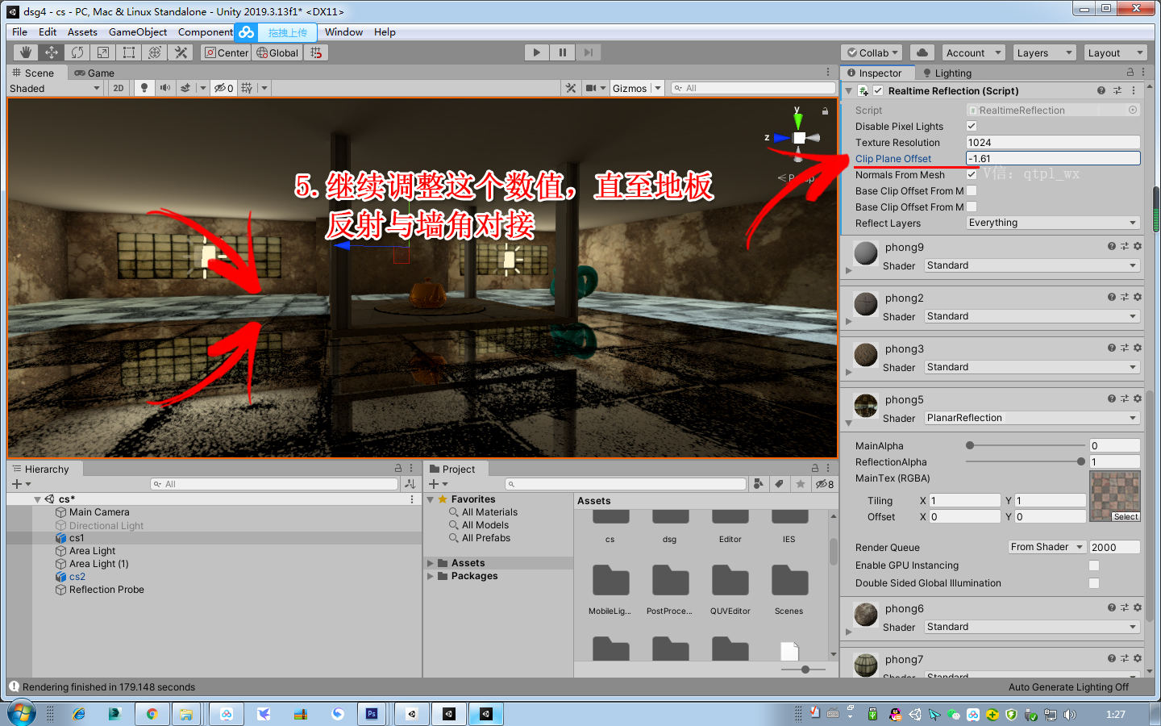Uncheck Normals From Mesh
Viewport: 1161px width, 726px height.
[972, 174]
